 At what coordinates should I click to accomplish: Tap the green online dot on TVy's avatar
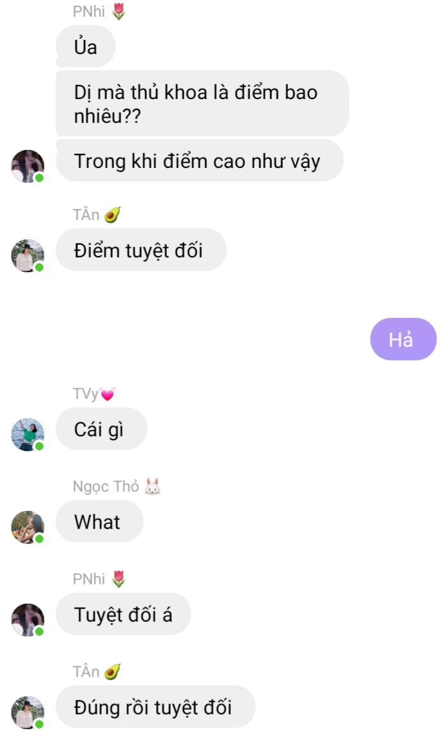coord(39,446)
